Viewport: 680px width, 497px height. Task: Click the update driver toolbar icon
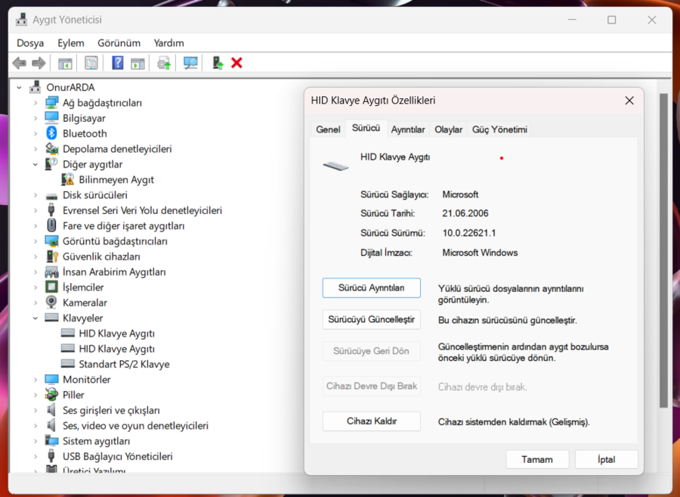(164, 64)
